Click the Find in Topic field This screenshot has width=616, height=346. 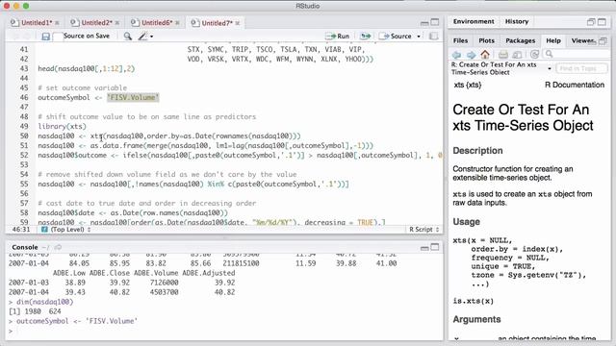[x=581, y=68]
